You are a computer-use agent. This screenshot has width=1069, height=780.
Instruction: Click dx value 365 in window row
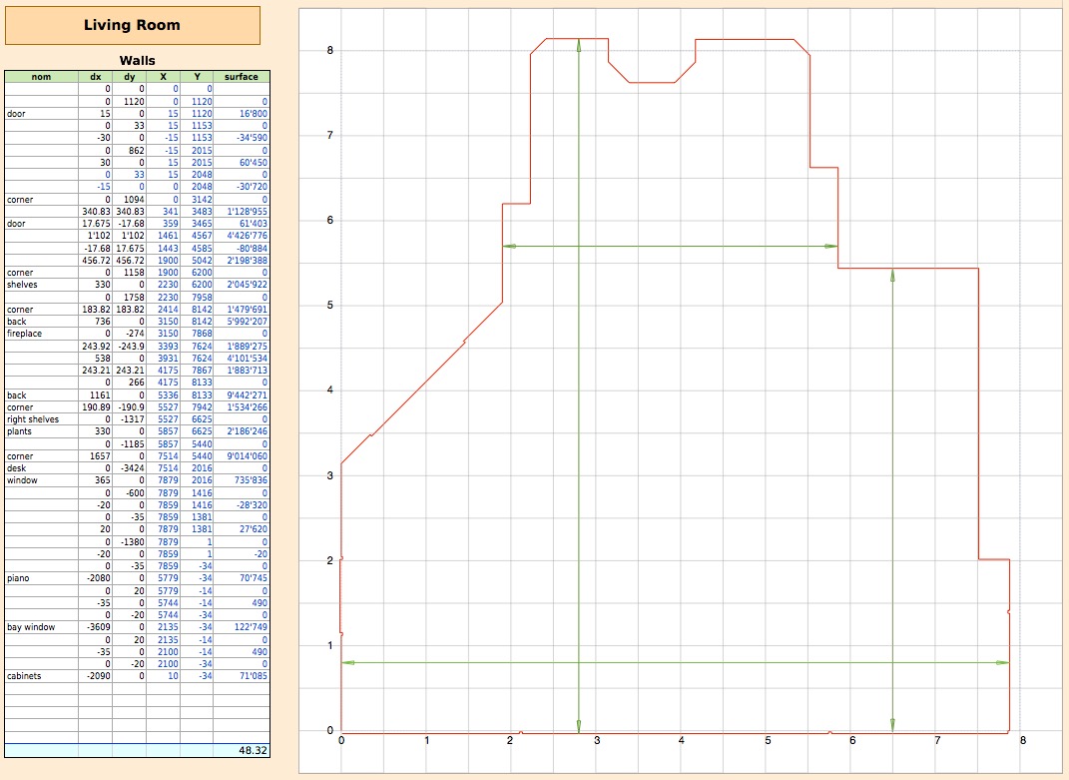(102, 480)
